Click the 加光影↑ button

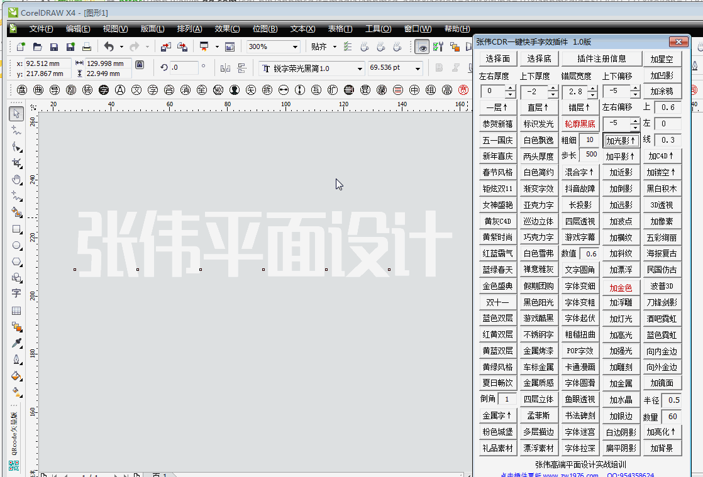coord(621,140)
